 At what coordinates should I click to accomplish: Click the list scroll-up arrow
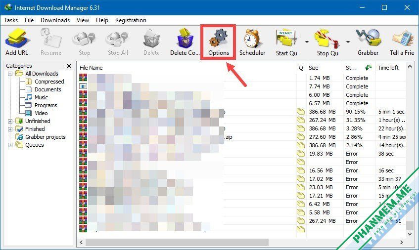(x=410, y=66)
